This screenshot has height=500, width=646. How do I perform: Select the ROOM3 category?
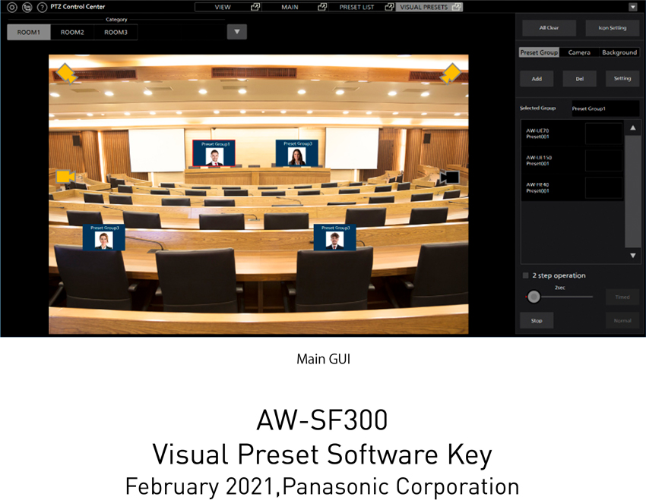[116, 32]
